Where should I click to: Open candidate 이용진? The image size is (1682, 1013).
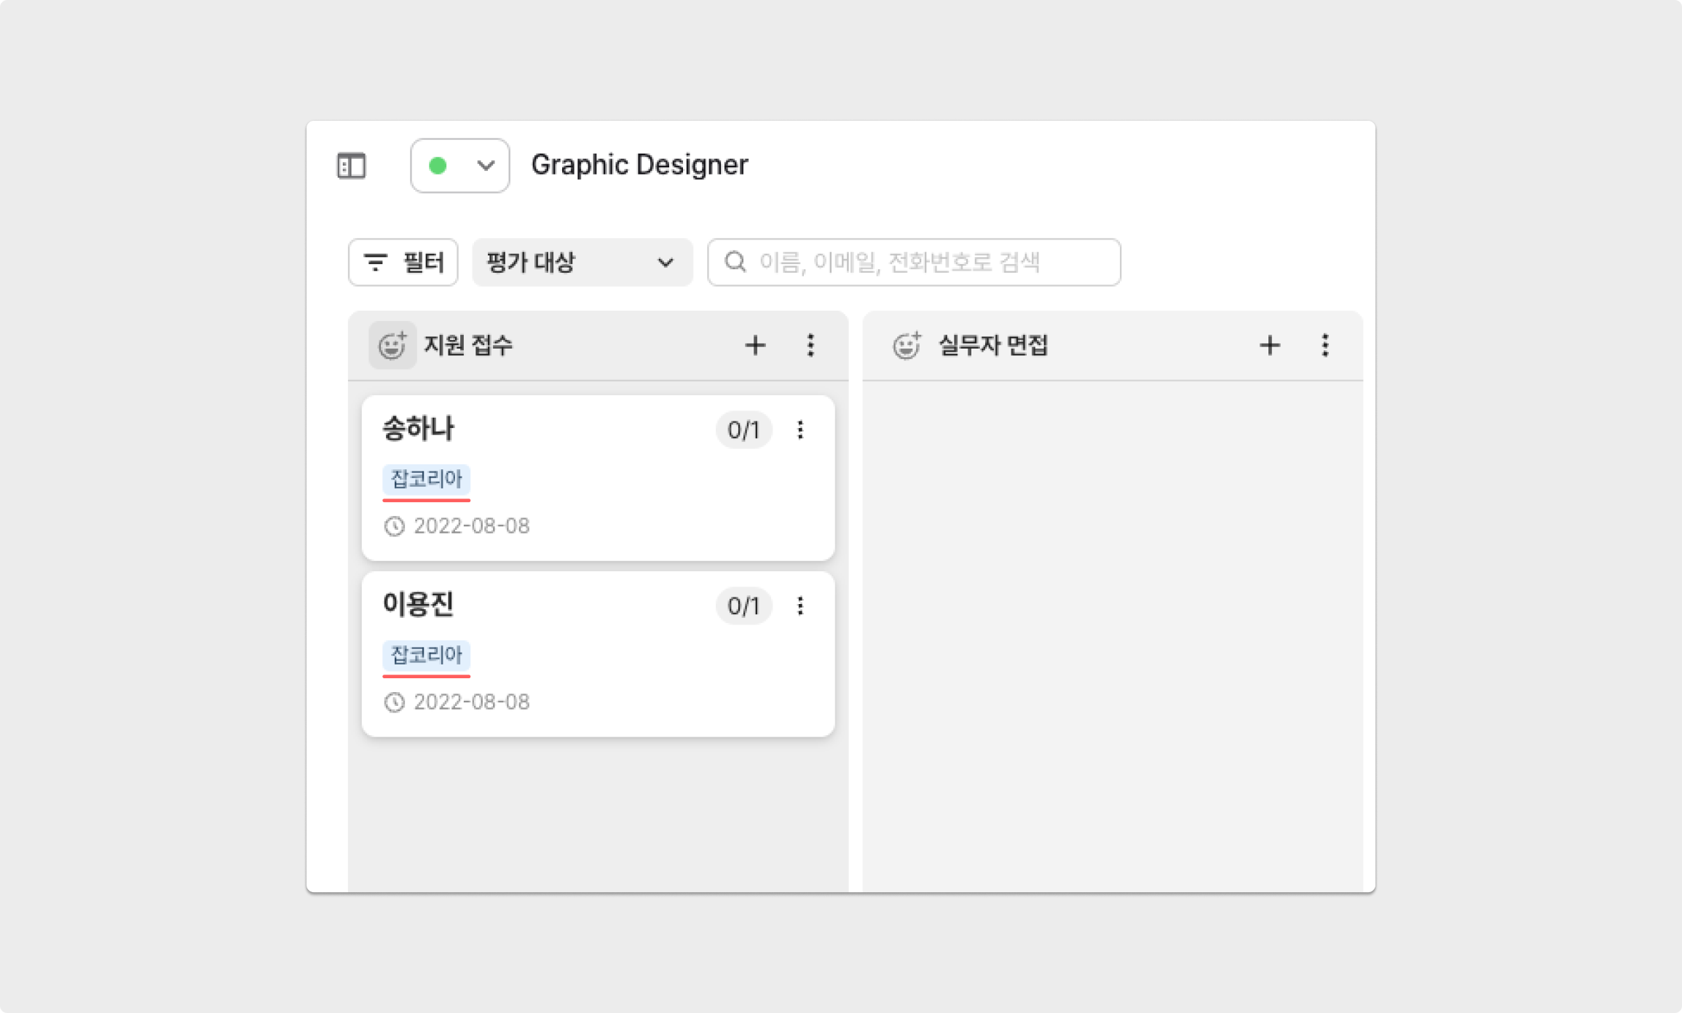click(419, 605)
